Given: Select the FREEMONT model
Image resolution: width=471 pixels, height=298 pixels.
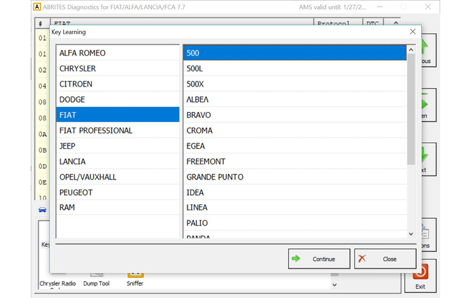Looking at the screenshot, I should [x=294, y=161].
